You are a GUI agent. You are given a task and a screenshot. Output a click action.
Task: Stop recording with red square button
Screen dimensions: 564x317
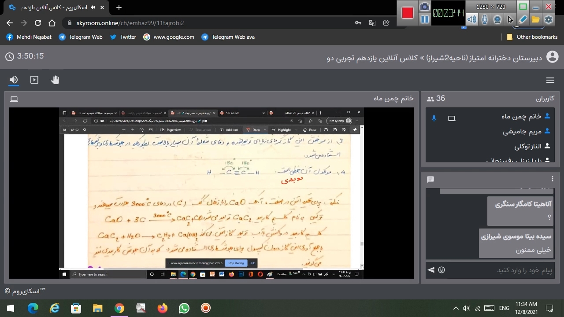pos(408,13)
